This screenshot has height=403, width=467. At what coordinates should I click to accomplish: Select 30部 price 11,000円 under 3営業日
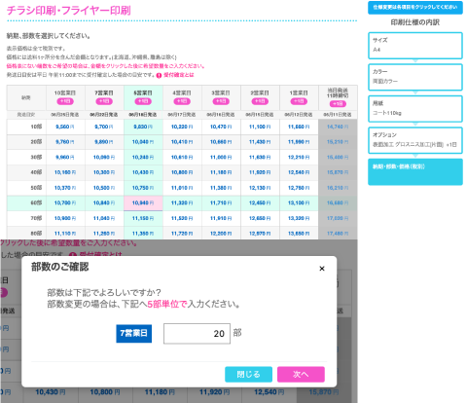tap(221, 158)
